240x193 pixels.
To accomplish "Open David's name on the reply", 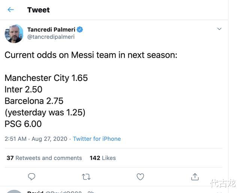I will tap(35, 192).
